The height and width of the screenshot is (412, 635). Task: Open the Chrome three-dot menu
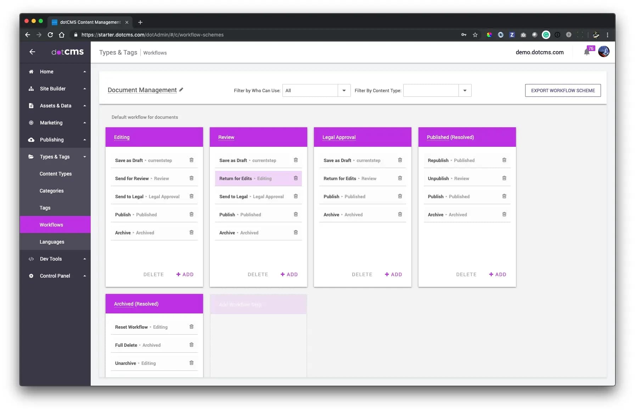point(607,35)
